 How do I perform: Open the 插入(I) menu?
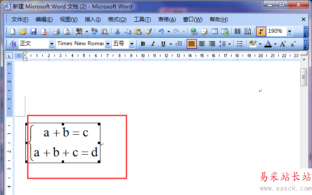pos(92,19)
